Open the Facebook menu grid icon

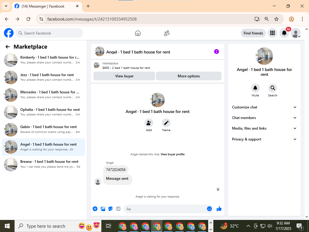[272, 33]
